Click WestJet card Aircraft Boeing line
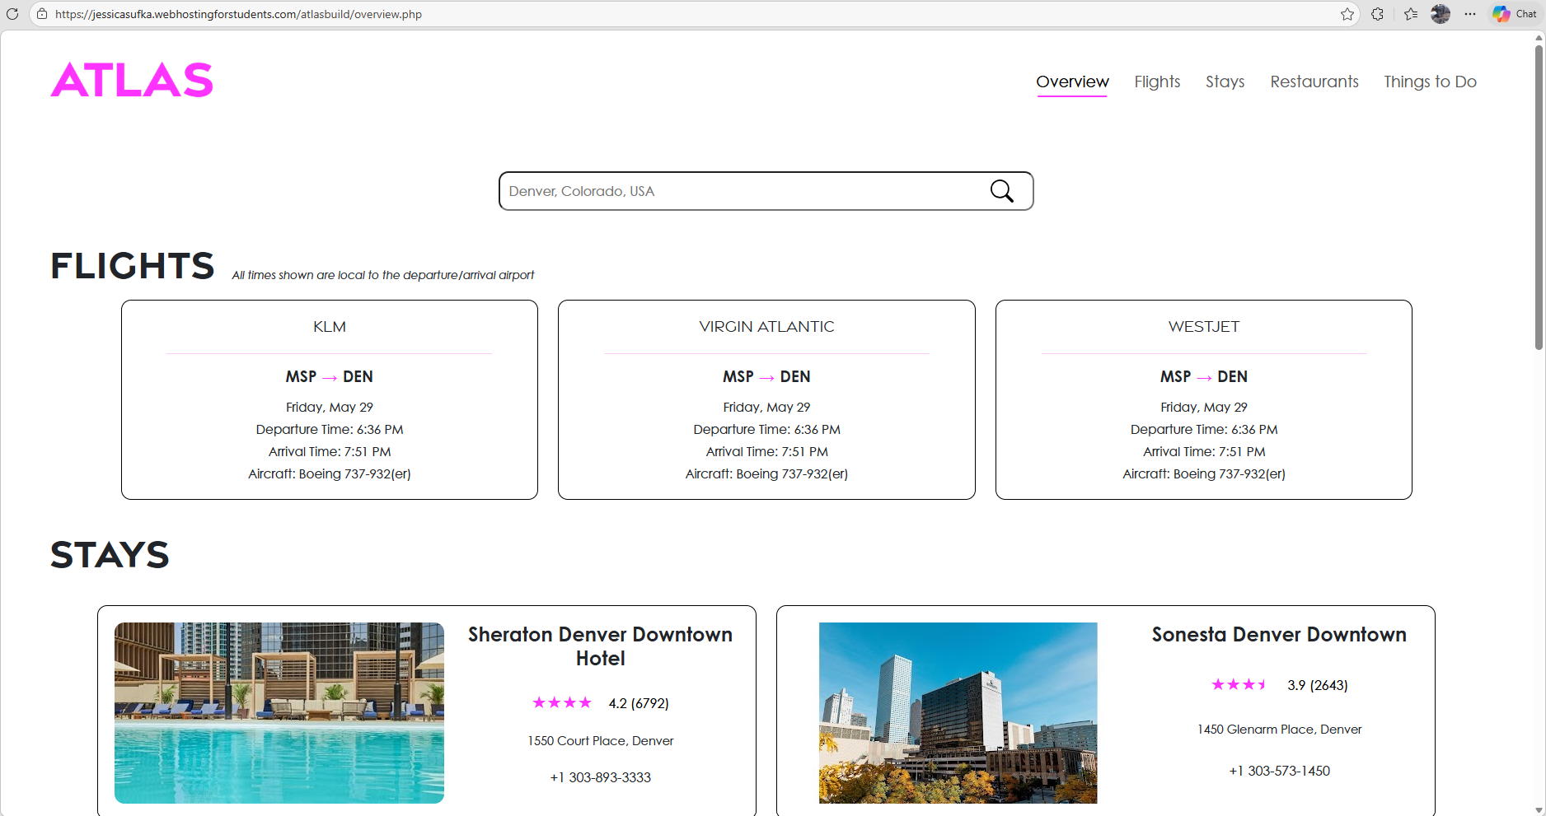The image size is (1546, 816). pos(1203,474)
